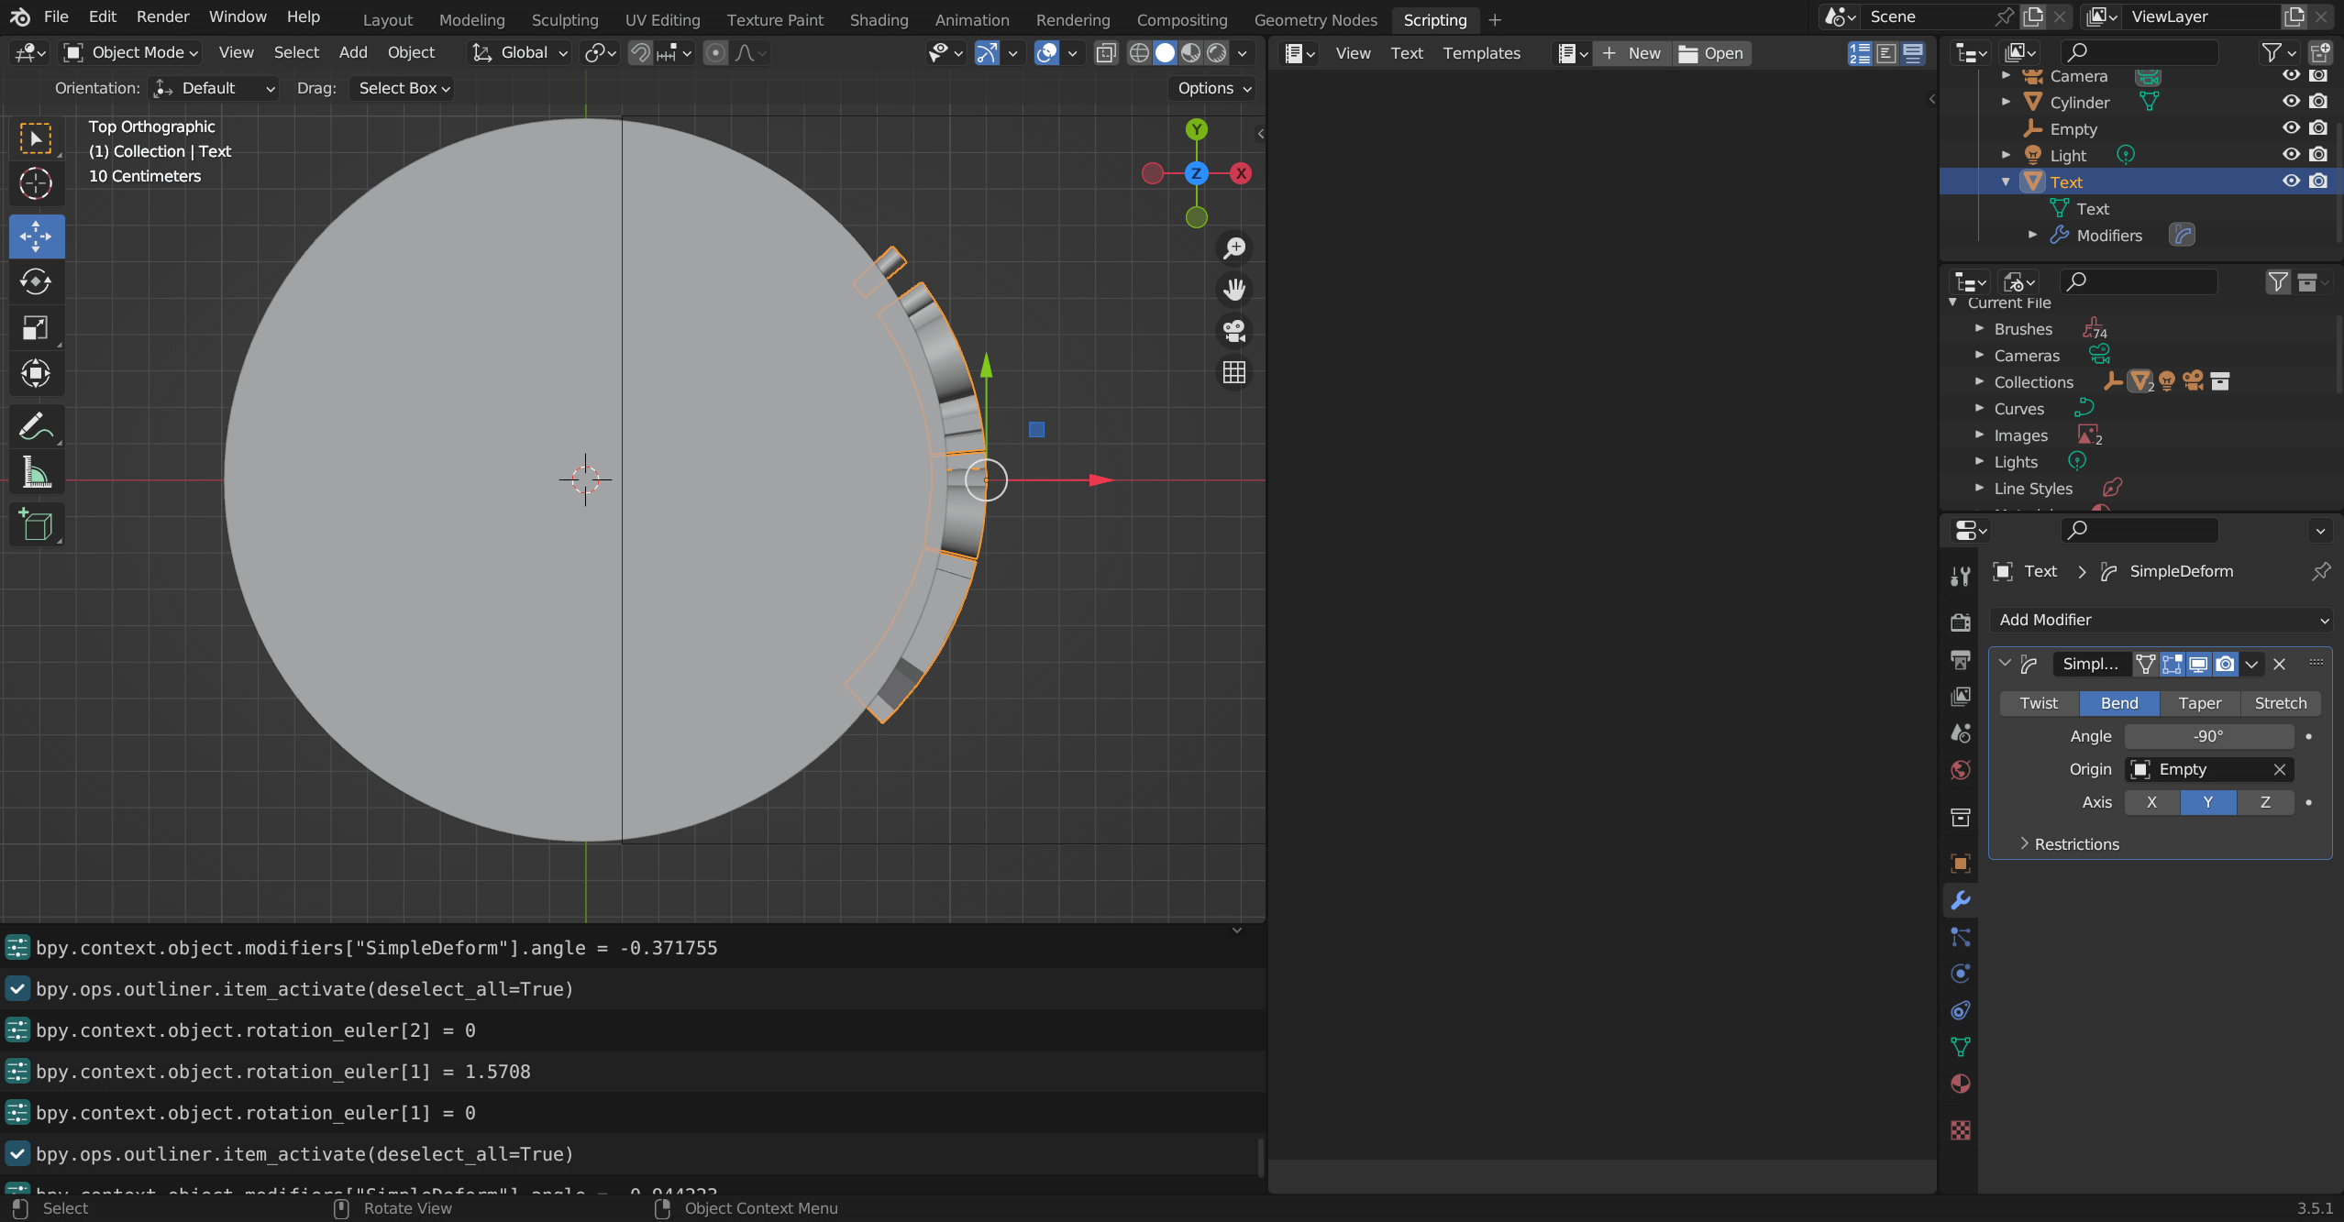Toggle snapping magnet in viewport header
The height and width of the screenshot is (1222, 2344).
[x=640, y=53]
